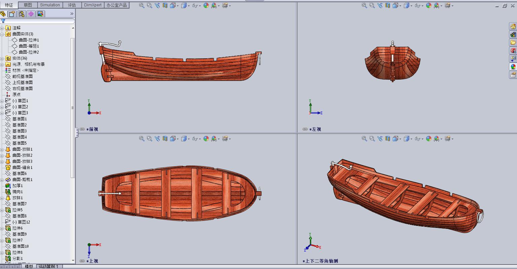
Task: Open the 办公室产品 ribbon tab
Action: (117, 5)
